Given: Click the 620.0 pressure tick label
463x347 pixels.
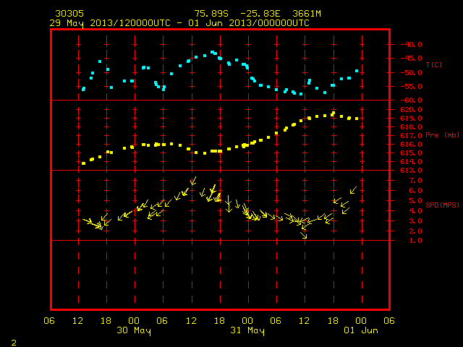Looking at the screenshot, I should pyautogui.click(x=411, y=110).
